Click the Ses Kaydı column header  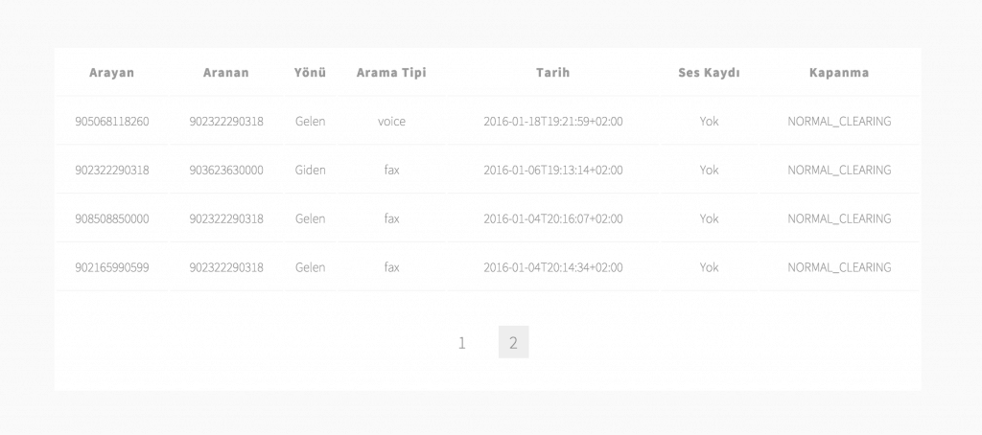pyautogui.click(x=709, y=73)
